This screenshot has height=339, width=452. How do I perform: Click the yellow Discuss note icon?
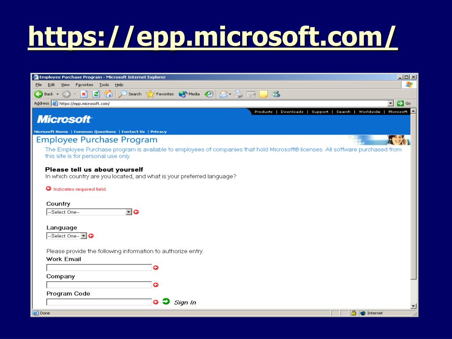[264, 94]
